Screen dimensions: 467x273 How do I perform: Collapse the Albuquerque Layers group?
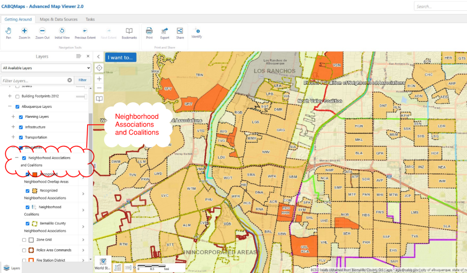[x=10, y=107]
